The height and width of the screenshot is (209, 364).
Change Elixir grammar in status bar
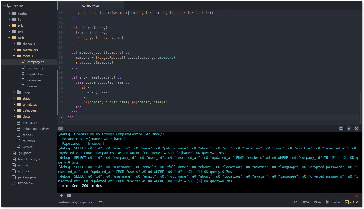318,202
